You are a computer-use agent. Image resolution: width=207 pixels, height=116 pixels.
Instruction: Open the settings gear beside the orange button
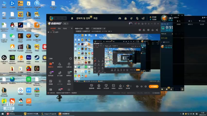pyautogui.click(x=146, y=86)
